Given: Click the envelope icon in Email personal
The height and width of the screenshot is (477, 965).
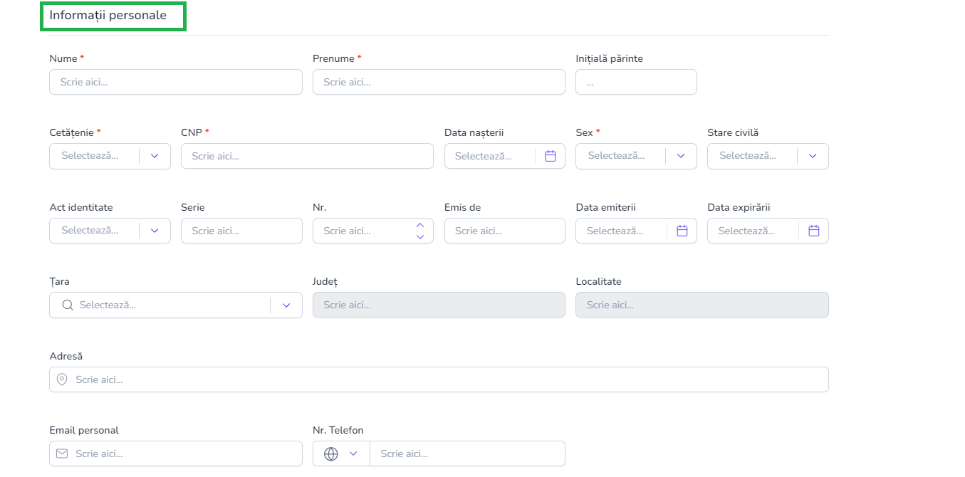Looking at the screenshot, I should (x=62, y=454).
